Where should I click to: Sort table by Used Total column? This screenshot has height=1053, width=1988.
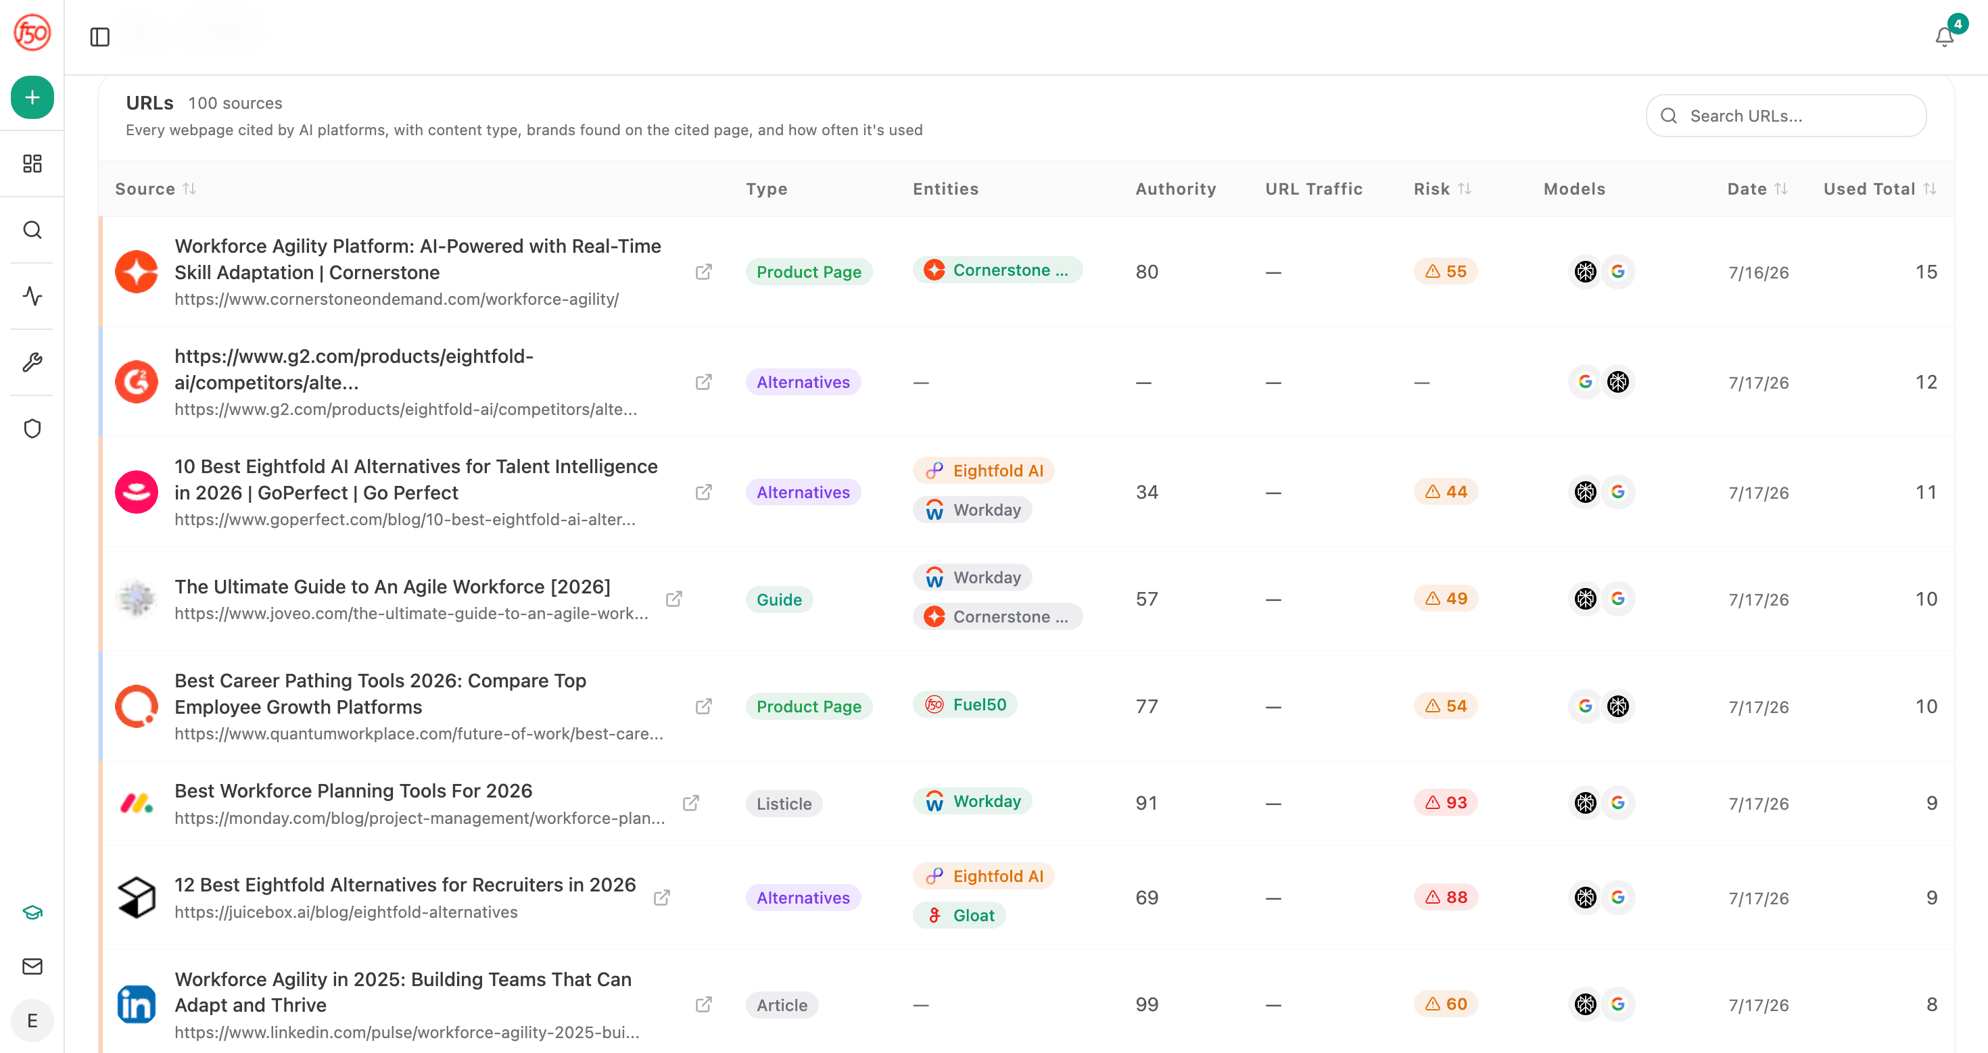click(x=1880, y=189)
